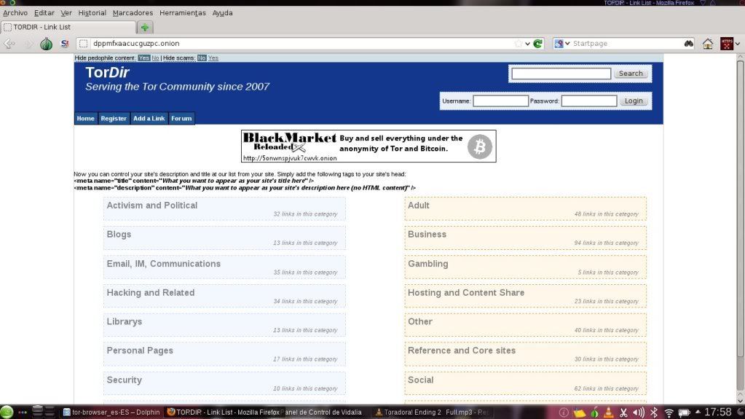Set Hide scams to No

click(x=202, y=58)
